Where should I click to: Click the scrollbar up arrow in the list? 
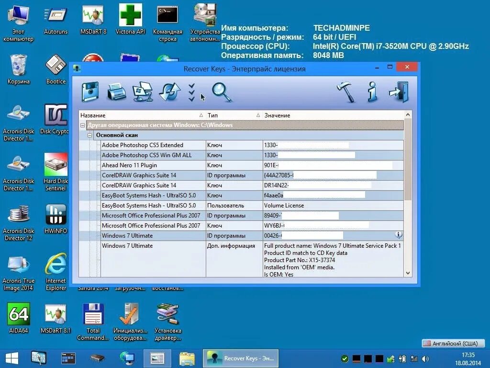tap(408, 115)
